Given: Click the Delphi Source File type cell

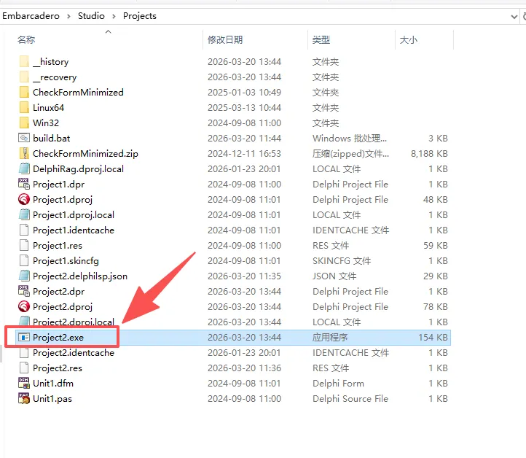Looking at the screenshot, I should [350, 399].
